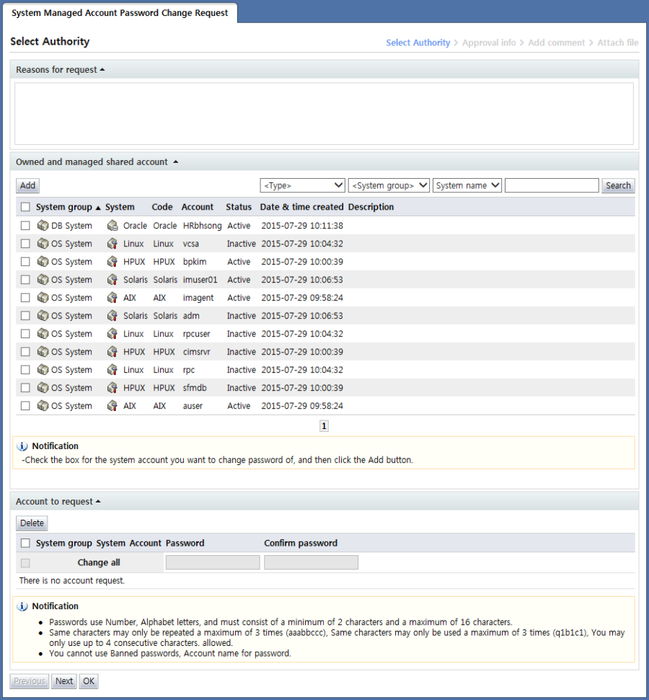The height and width of the screenshot is (700, 649).
Task: Open the <Type> filter dropdown
Action: [x=302, y=185]
